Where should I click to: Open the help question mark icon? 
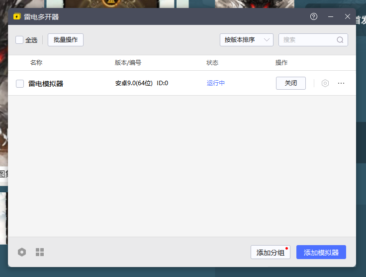pos(314,16)
